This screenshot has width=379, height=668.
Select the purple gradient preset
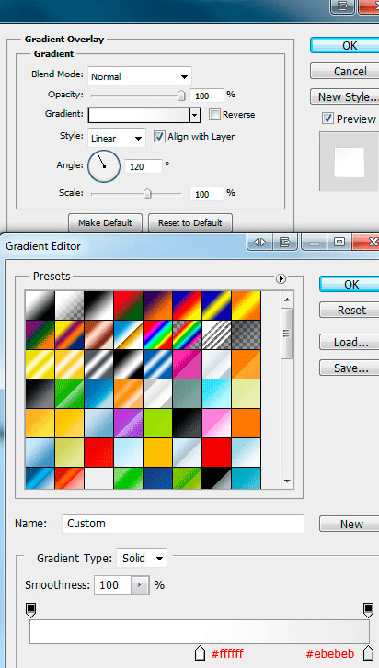[x=128, y=423]
